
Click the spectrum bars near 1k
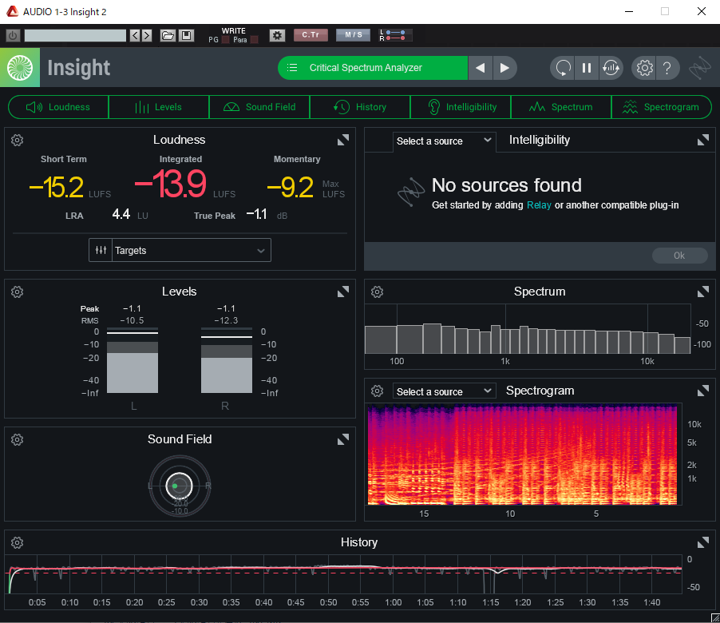505,340
